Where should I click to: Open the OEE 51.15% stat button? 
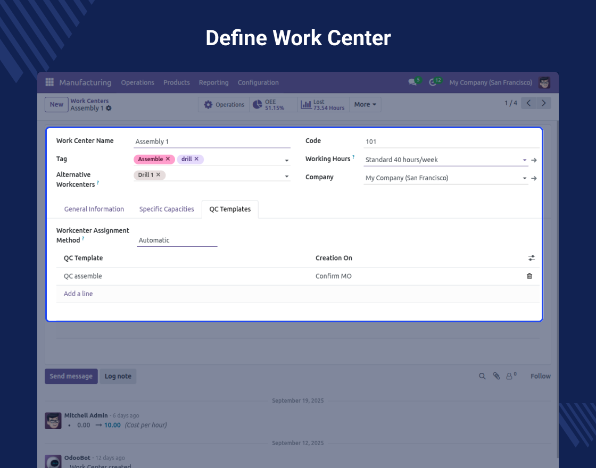274,104
